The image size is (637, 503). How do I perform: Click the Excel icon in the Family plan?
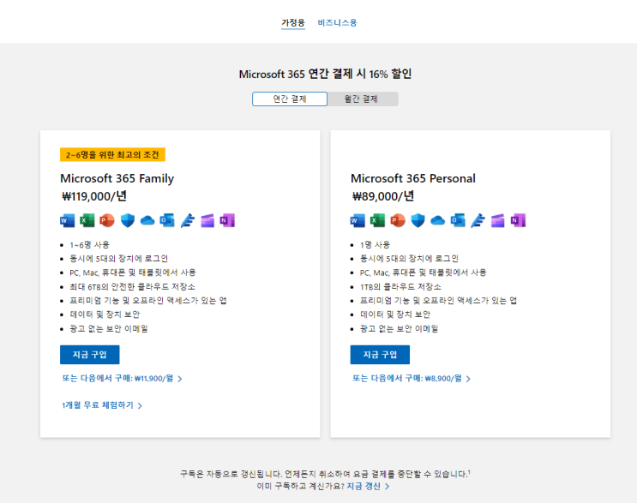[x=87, y=220]
